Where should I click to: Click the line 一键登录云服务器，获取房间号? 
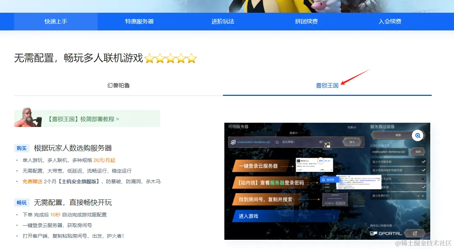(57, 225)
